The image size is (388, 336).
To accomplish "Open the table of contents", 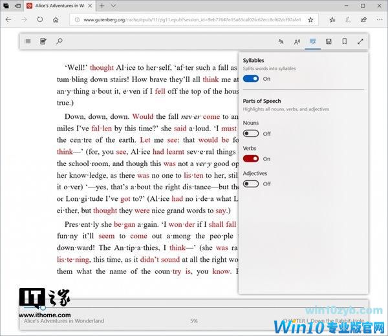I will click(28, 41).
